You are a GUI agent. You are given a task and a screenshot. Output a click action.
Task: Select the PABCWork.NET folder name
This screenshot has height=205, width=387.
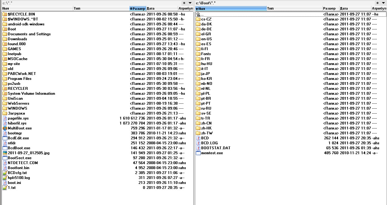click(x=22, y=74)
